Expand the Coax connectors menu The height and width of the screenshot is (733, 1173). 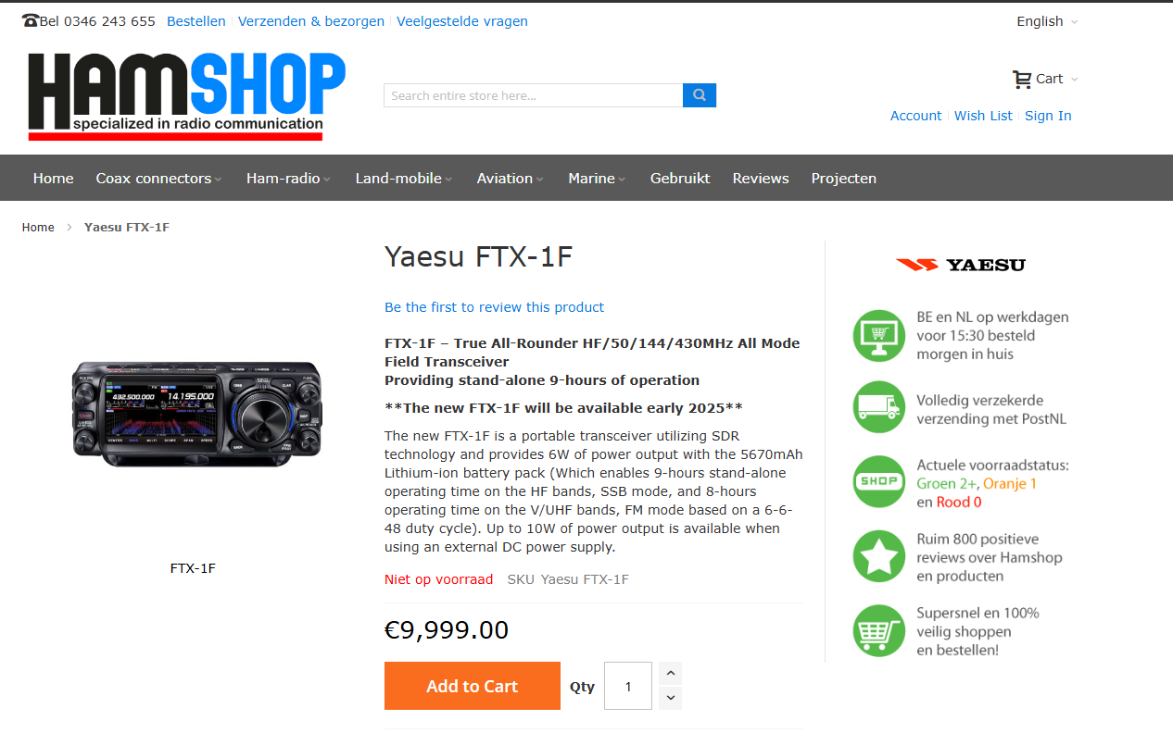(158, 179)
